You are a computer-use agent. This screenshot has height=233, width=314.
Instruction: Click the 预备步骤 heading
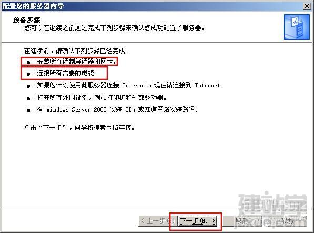coord(27,19)
